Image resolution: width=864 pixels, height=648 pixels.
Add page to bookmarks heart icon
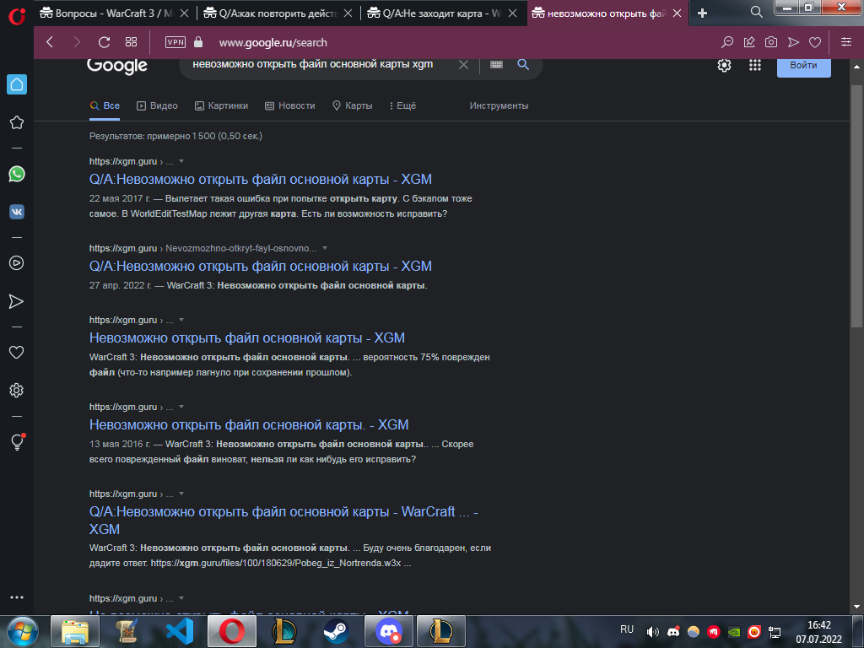pos(815,42)
